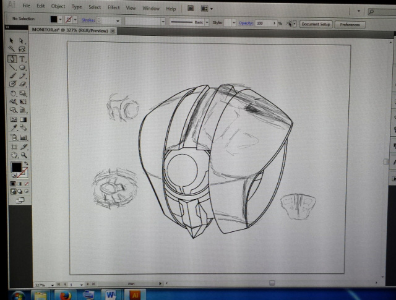Enable Draw Inside mode
This screenshot has height=300, width=396.
26,191
